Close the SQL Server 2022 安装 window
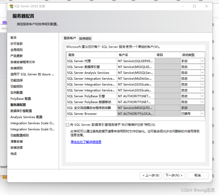The width and height of the screenshot is (219, 195). click(x=206, y=6)
